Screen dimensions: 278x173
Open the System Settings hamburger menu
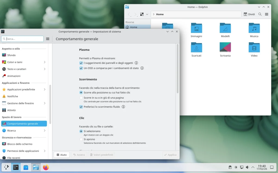tap(48, 39)
